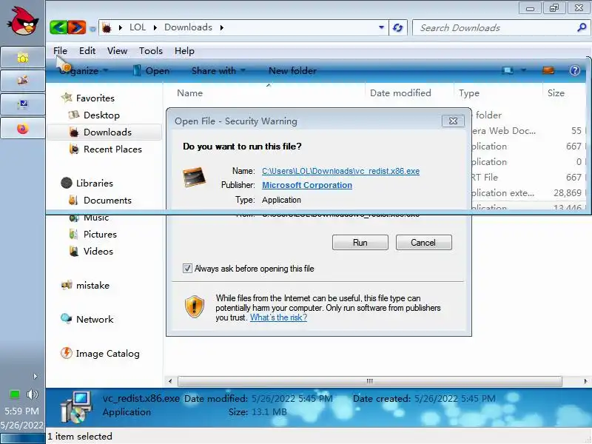This screenshot has height=444, width=592.
Task: Click the green Back navigation arrow
Action: (x=58, y=27)
